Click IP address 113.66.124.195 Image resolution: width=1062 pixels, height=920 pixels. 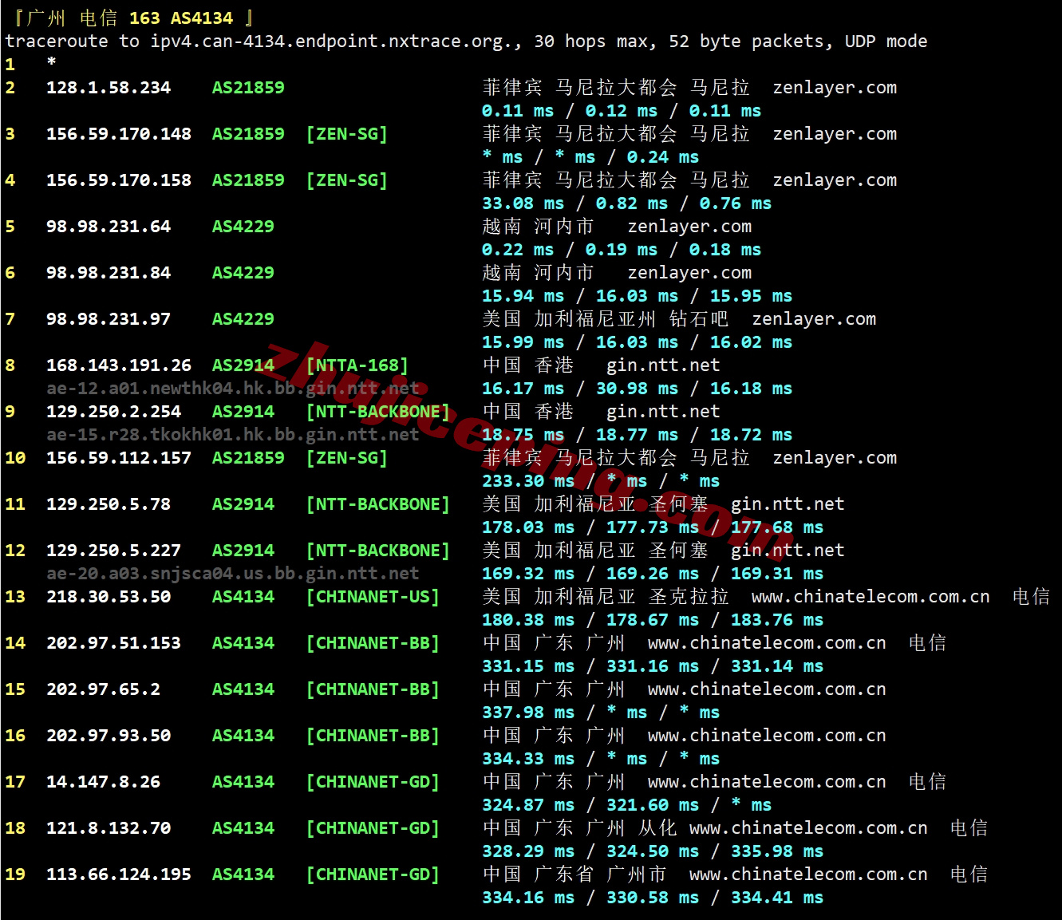coord(119,875)
